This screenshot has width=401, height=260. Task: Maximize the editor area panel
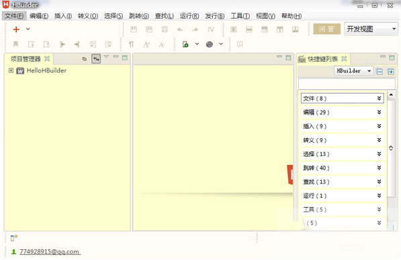[x=288, y=58]
